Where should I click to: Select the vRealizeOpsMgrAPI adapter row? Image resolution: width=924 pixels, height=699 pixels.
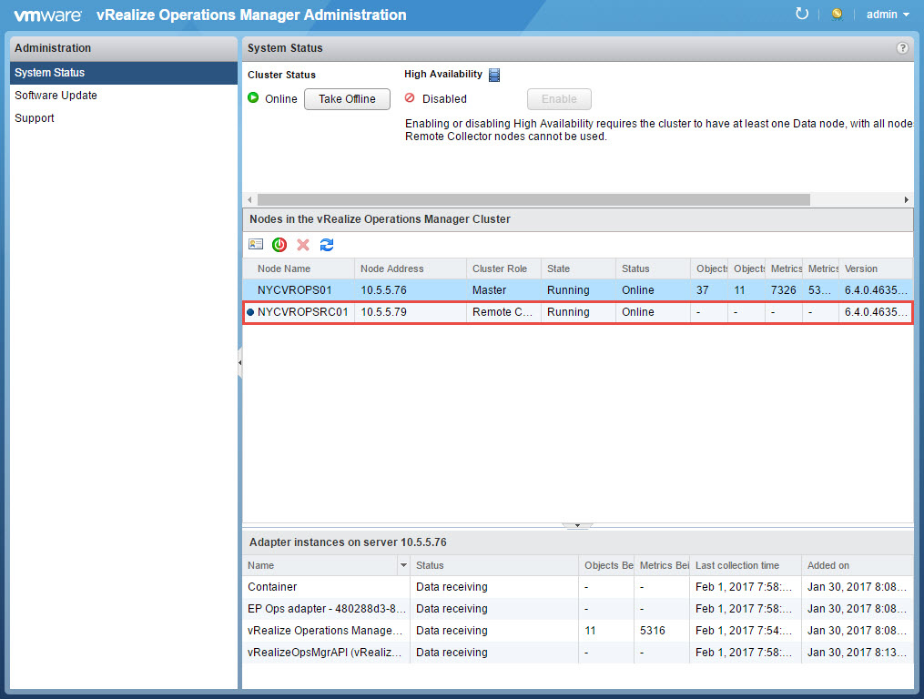tap(577, 653)
